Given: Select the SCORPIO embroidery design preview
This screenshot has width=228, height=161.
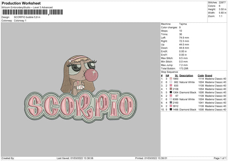Looking at the screenshot, I should [x=81, y=89].
